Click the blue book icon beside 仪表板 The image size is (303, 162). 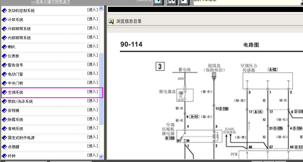pyautogui.click(x=4, y=56)
